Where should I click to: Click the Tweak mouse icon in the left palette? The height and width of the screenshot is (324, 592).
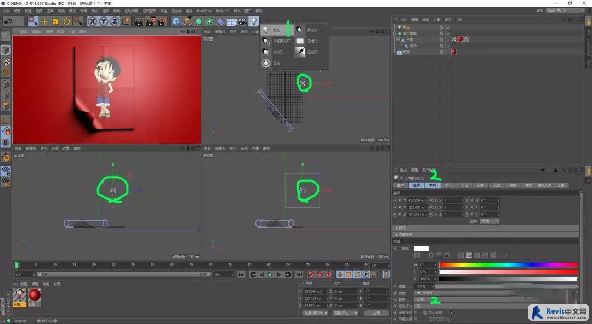coord(5,132)
